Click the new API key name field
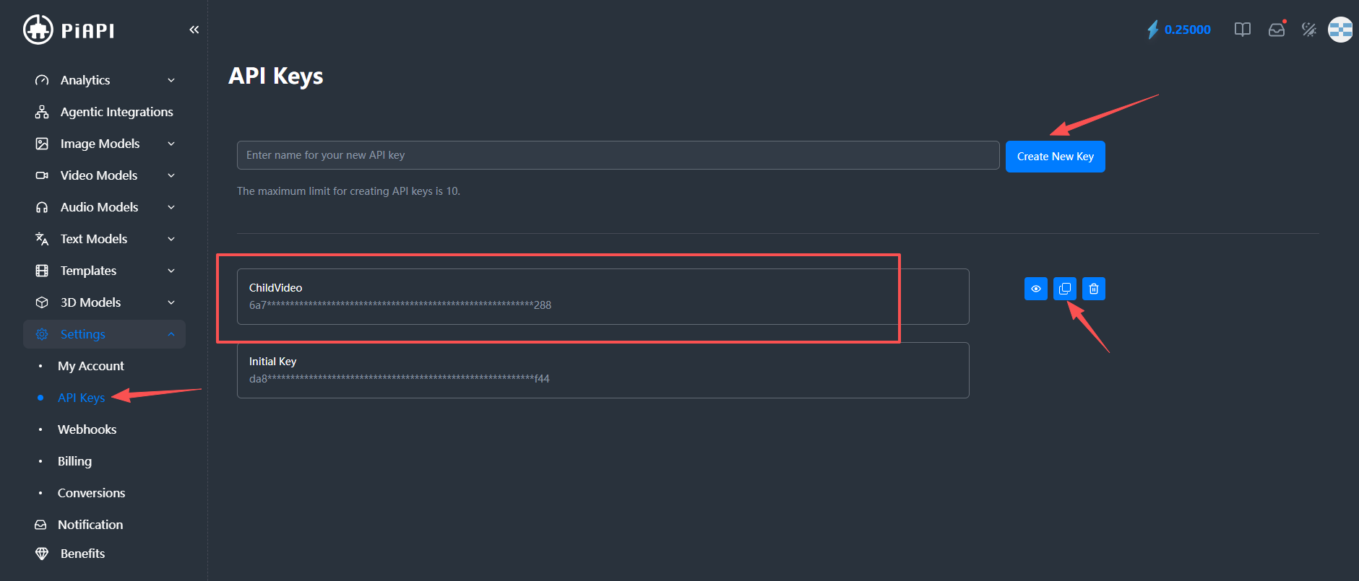The height and width of the screenshot is (581, 1359). coord(618,155)
